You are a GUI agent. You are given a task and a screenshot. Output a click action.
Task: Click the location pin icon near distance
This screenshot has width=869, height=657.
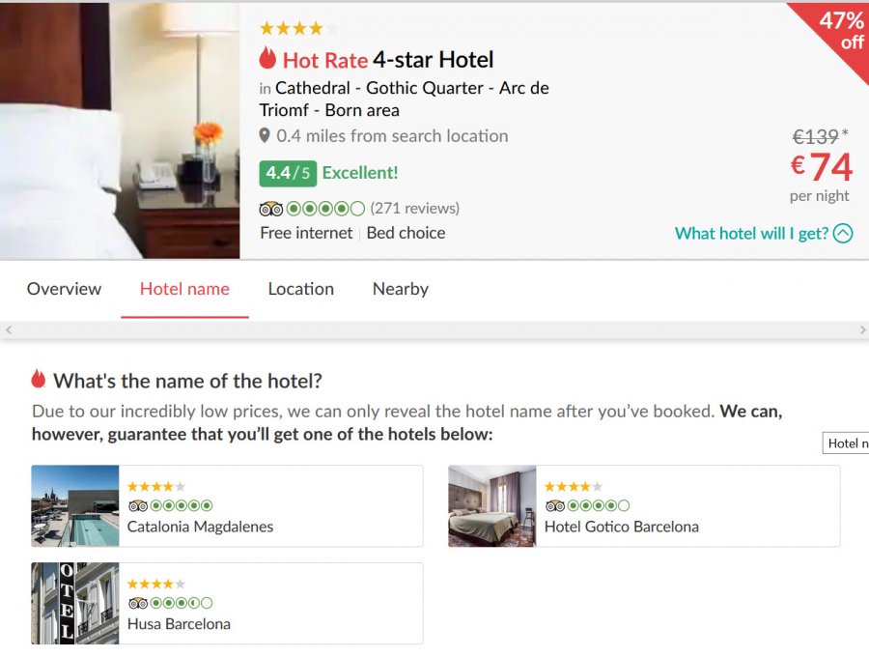coord(265,136)
